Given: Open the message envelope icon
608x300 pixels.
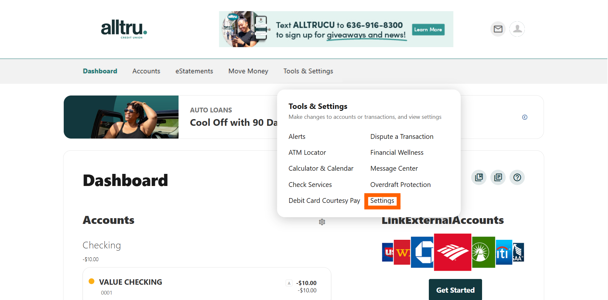Looking at the screenshot, I should (x=498, y=29).
